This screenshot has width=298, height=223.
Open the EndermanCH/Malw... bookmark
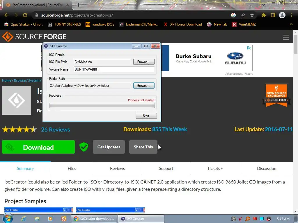coord(139,24)
